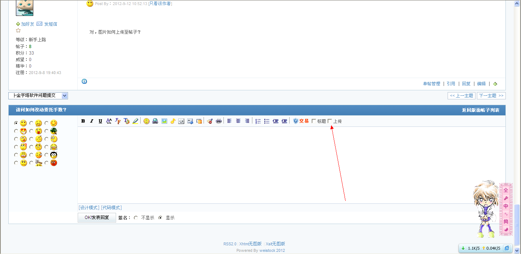Go to previous topic 上一主题

[462, 96]
